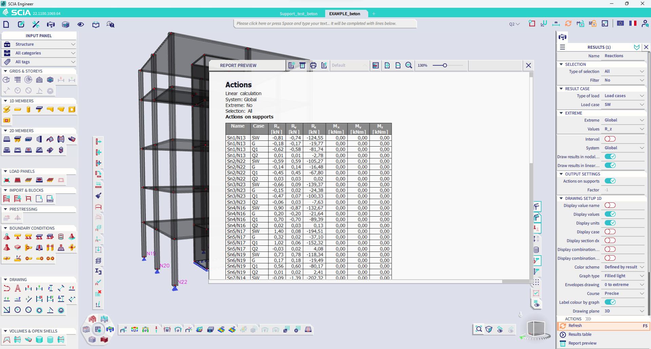Click the command line text input
Screen dimensions: 651x349
pyautogui.click(x=325, y=23)
